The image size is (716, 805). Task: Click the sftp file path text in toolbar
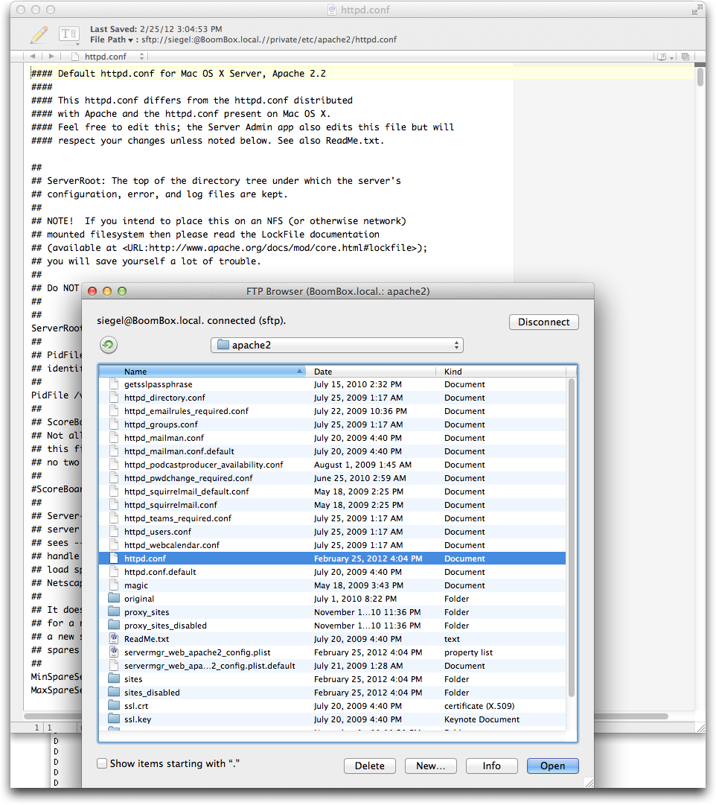coord(269,39)
